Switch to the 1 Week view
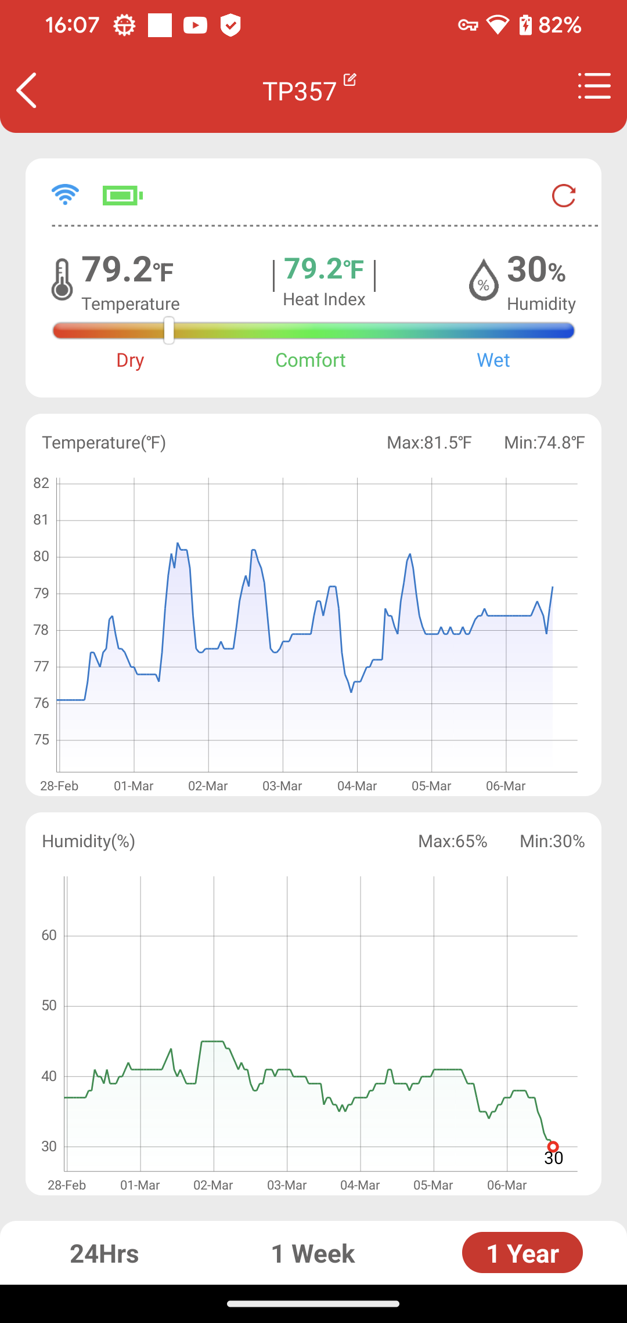 [x=313, y=1253]
